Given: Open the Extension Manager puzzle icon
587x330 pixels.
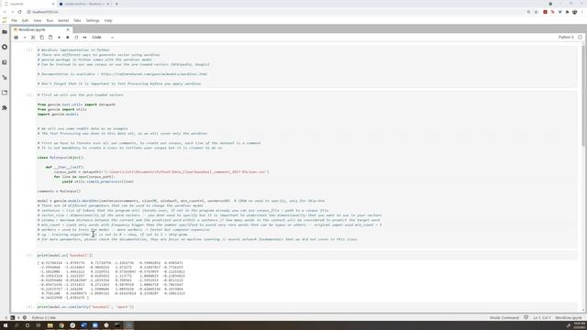Looking at the screenshot, I should coord(5,108).
